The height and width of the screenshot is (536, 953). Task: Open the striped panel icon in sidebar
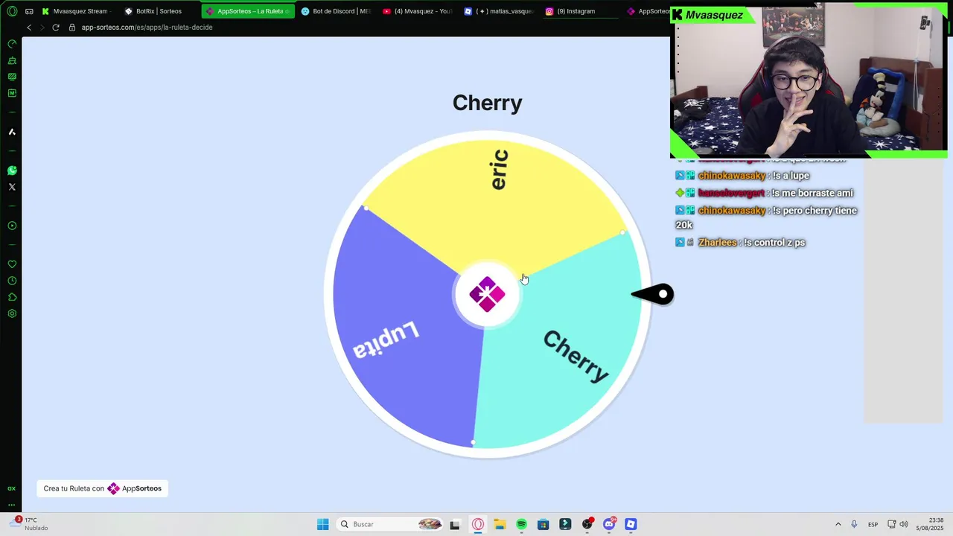(x=12, y=77)
